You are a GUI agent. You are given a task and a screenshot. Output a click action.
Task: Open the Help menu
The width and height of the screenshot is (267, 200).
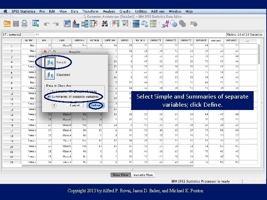coord(189,11)
